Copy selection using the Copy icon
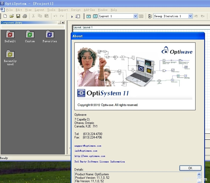210x183 pixels. [40, 16]
